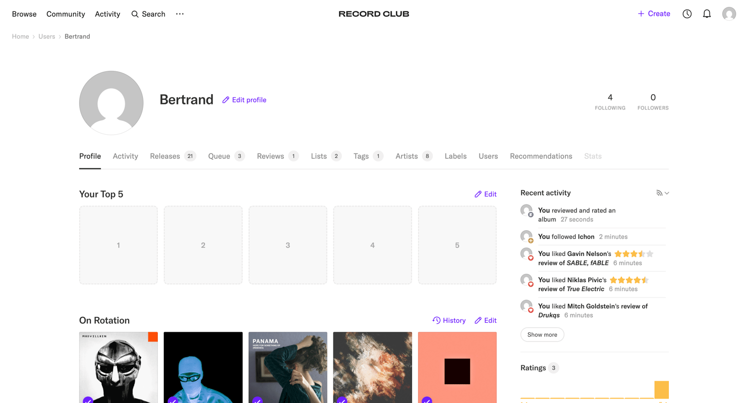Open the True Electric review link

[x=585, y=289]
